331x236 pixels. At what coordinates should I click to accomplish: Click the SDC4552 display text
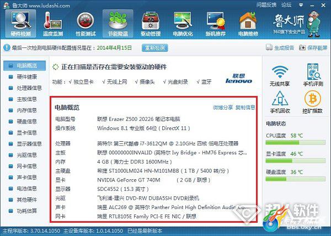click(123, 189)
